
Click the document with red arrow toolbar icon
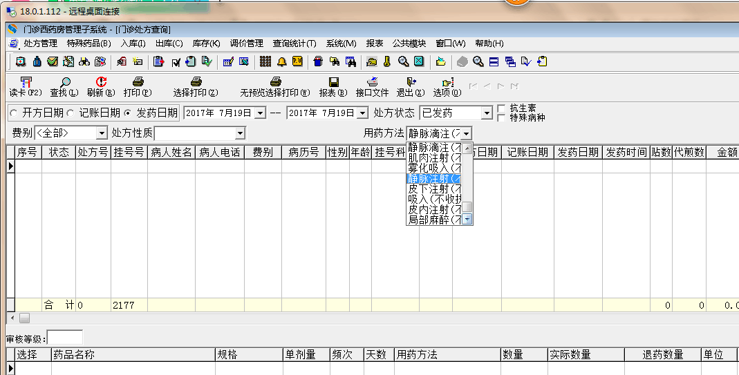pyautogui.click(x=159, y=61)
